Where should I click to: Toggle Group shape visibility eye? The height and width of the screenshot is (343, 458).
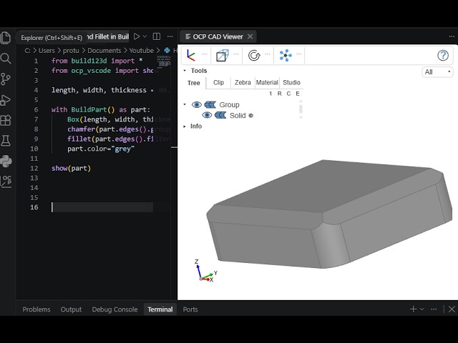pyautogui.click(x=197, y=105)
